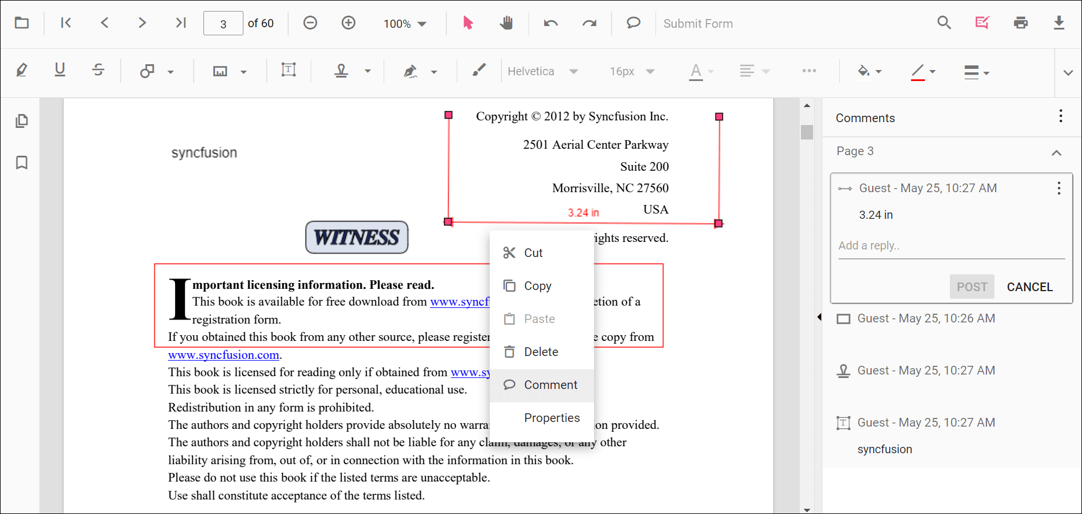Select the underline annotation tool
Screen dimensions: 1082x514
click(60, 71)
